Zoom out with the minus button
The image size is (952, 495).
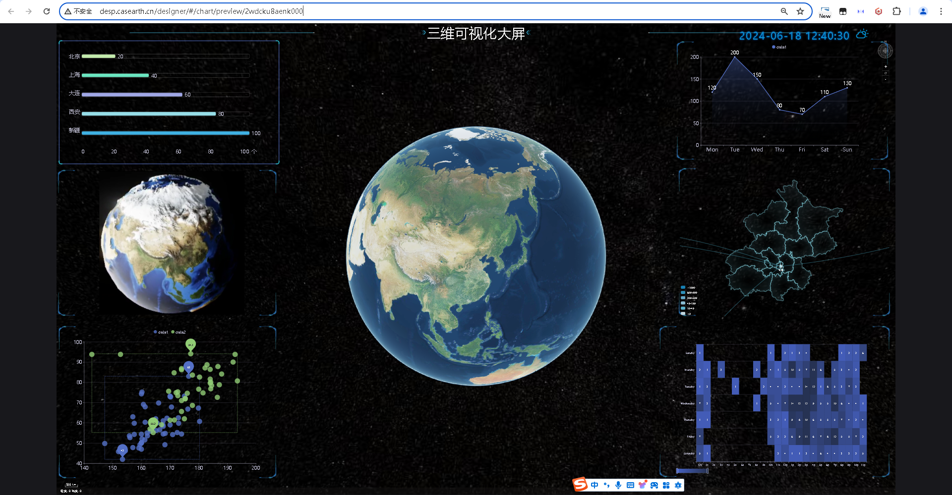tap(886, 79)
